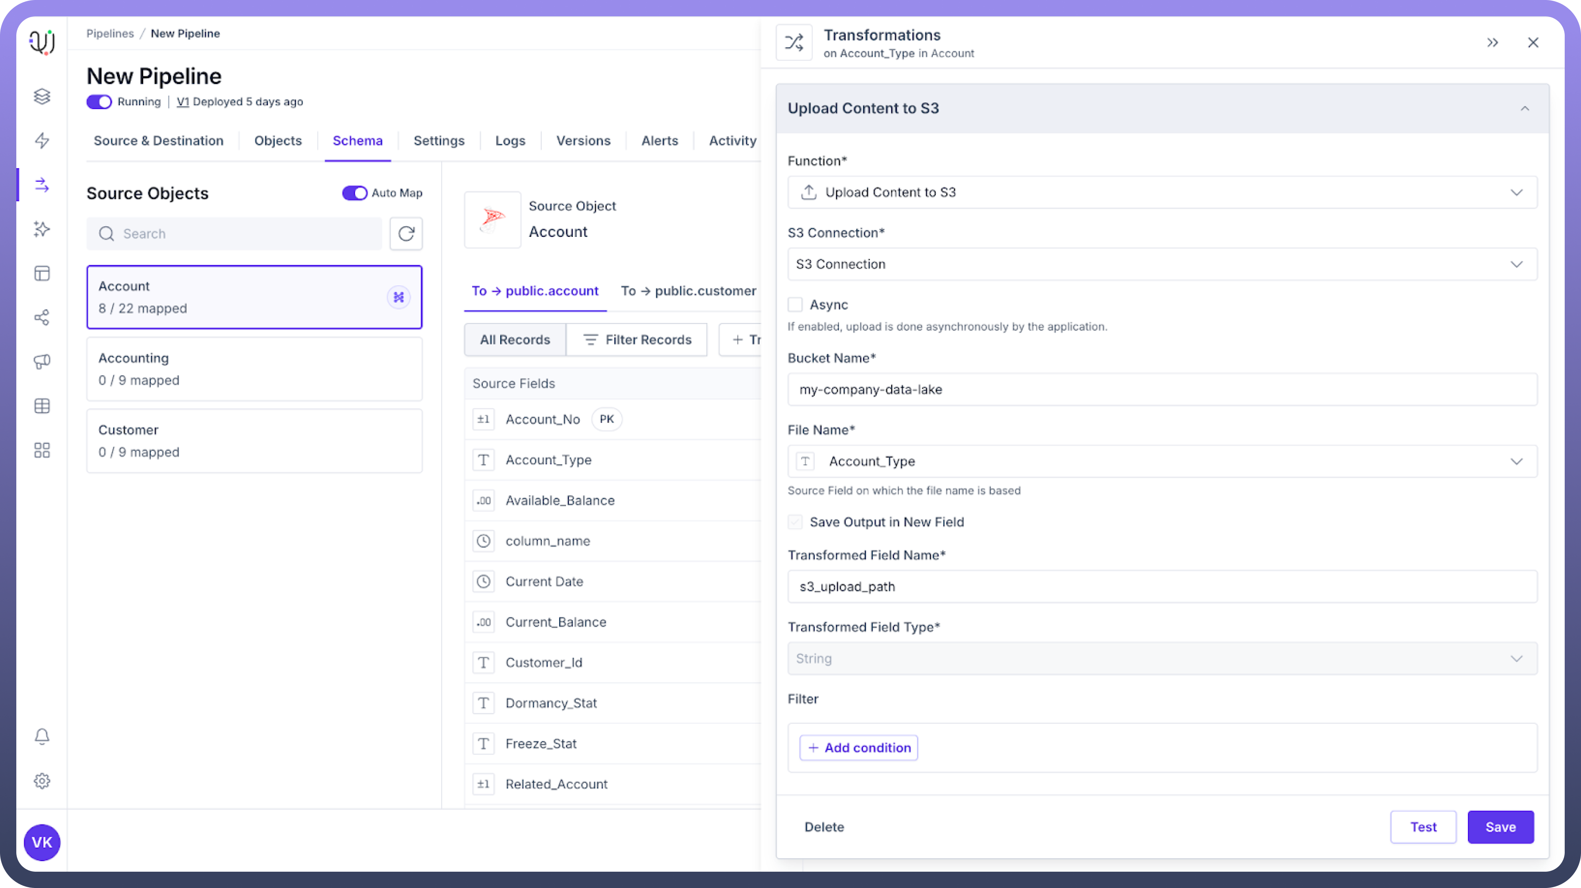Image resolution: width=1581 pixels, height=888 pixels.
Task: Switch to the Settings tab
Action: [x=439, y=141]
